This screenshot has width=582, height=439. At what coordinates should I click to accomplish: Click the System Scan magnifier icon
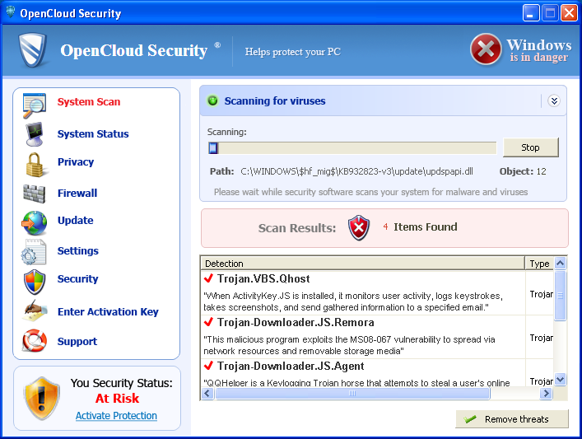(x=35, y=105)
